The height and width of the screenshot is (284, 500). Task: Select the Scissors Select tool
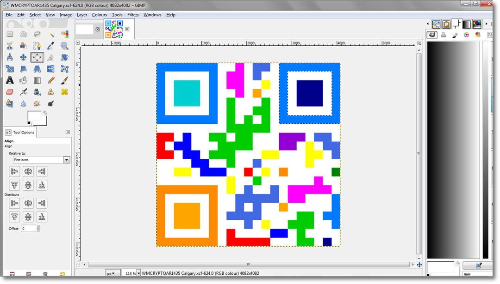10,46
